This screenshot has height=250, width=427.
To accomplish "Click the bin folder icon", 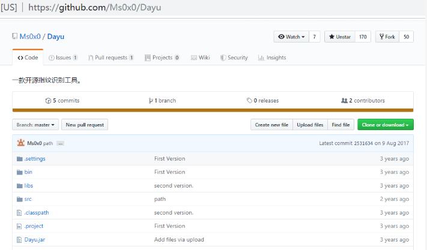I will tap(19, 172).
